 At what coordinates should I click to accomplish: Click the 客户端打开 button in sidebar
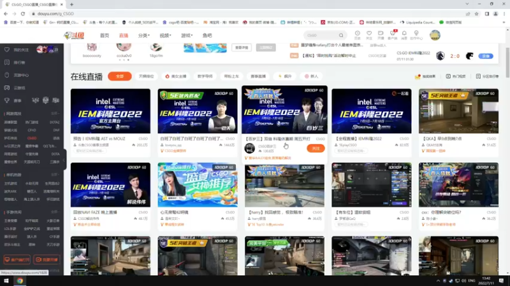pos(17,260)
